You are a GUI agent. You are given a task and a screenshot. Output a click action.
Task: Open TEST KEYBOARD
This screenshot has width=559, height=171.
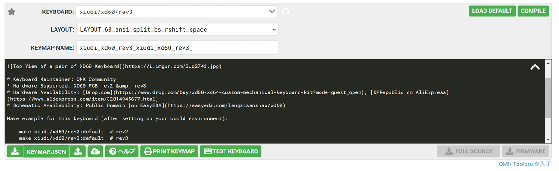point(231,151)
